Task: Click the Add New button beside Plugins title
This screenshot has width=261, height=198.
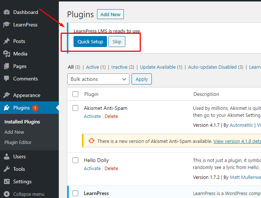Action: [110, 14]
